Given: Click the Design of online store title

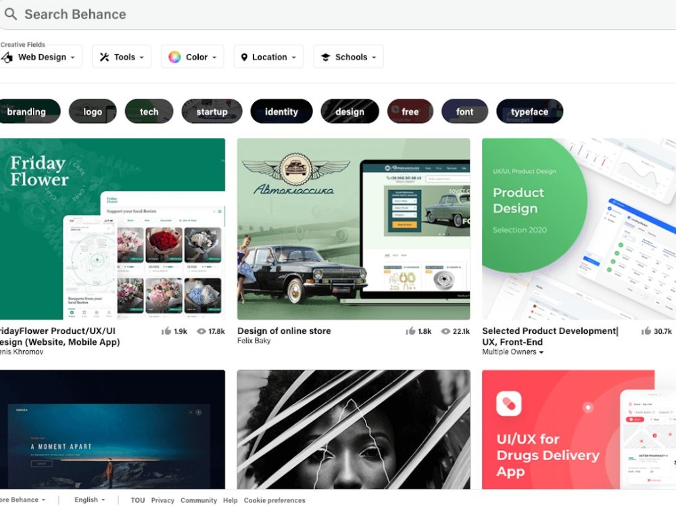Looking at the screenshot, I should click(284, 331).
